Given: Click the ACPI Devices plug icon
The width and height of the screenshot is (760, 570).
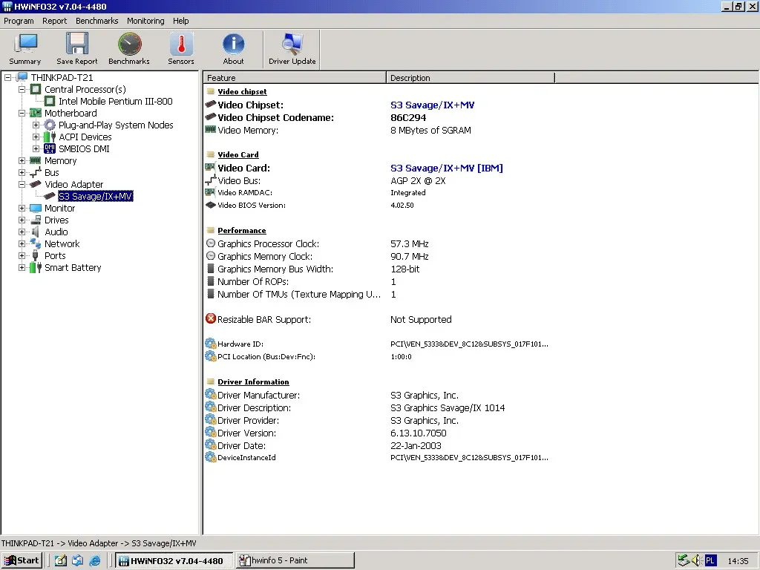Looking at the screenshot, I should (x=50, y=137).
